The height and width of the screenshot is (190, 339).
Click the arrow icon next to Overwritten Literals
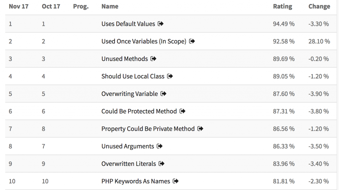pos(162,164)
